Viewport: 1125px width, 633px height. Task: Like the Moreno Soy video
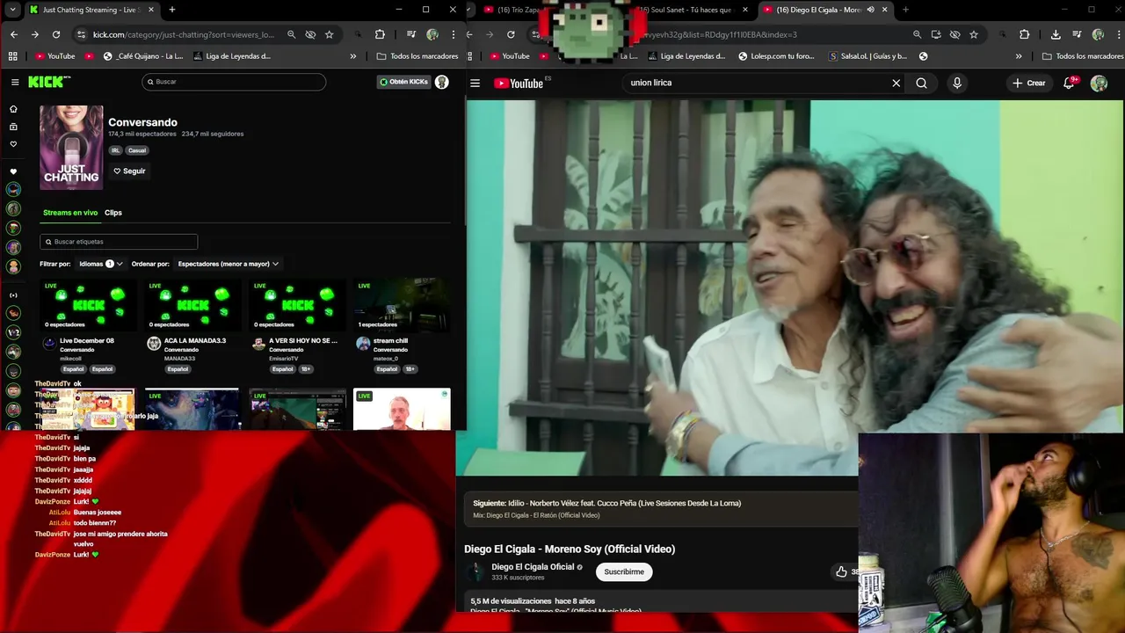(x=841, y=571)
